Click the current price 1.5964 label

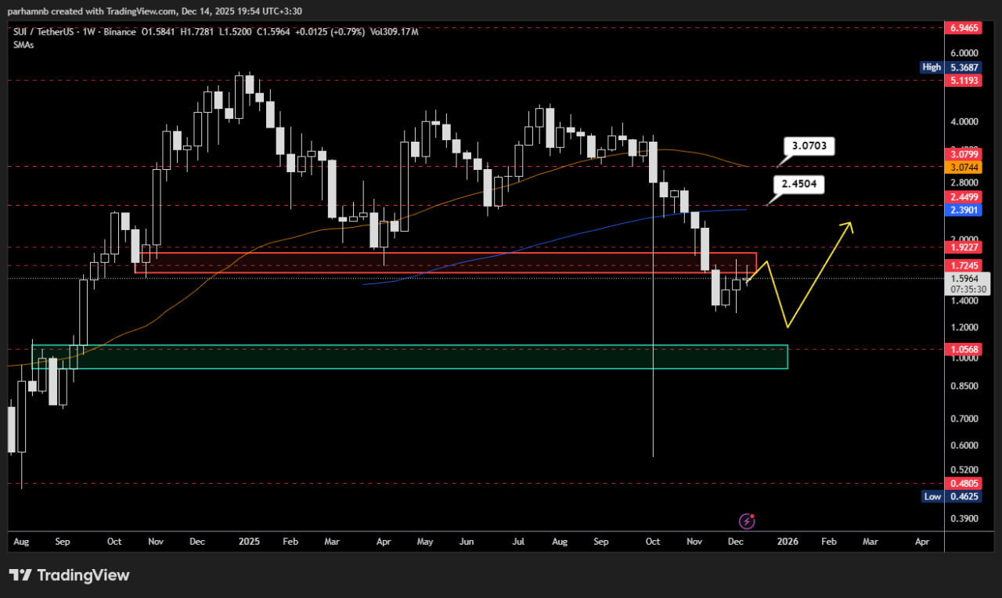coord(968,278)
